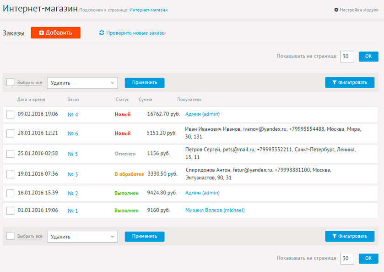This screenshot has height=272, width=384.
Task: Click the top Выбрать всё label
Action: click(x=30, y=83)
